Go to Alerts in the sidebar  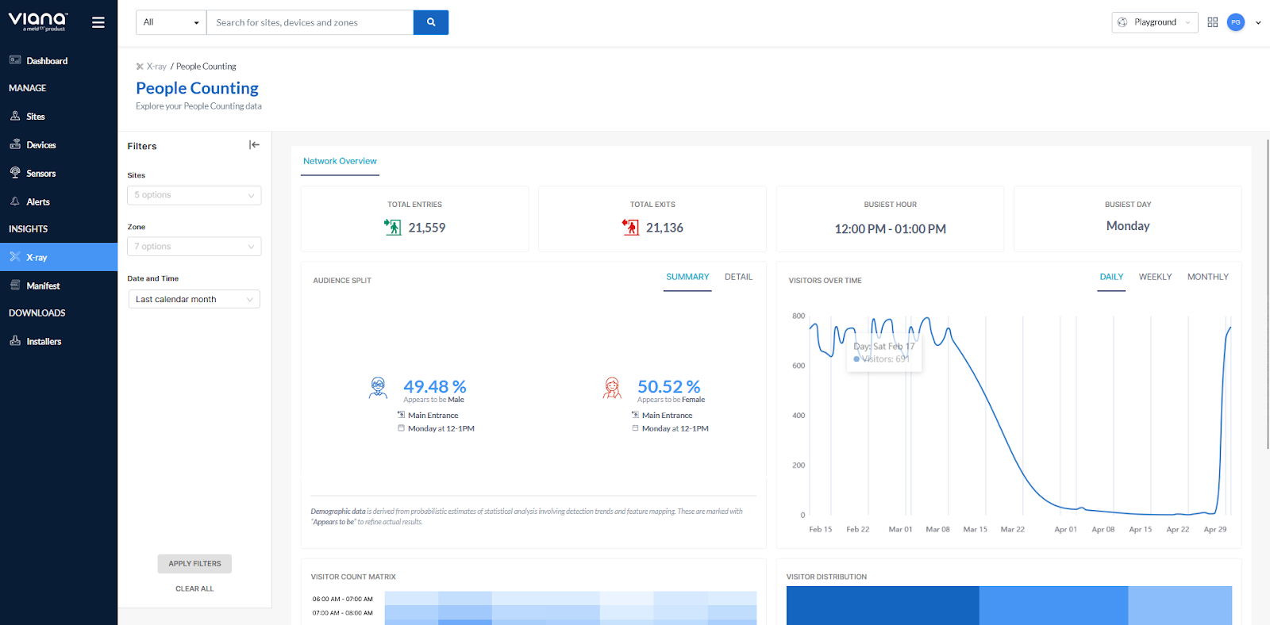37,202
